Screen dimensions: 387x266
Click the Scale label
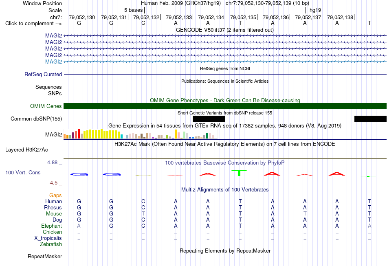[55, 10]
